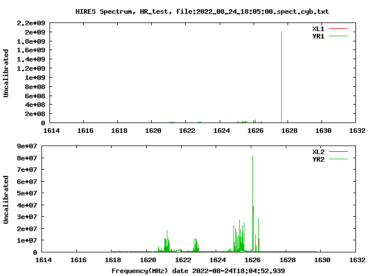Click the 1628 x-axis label in top plot

click(289, 131)
